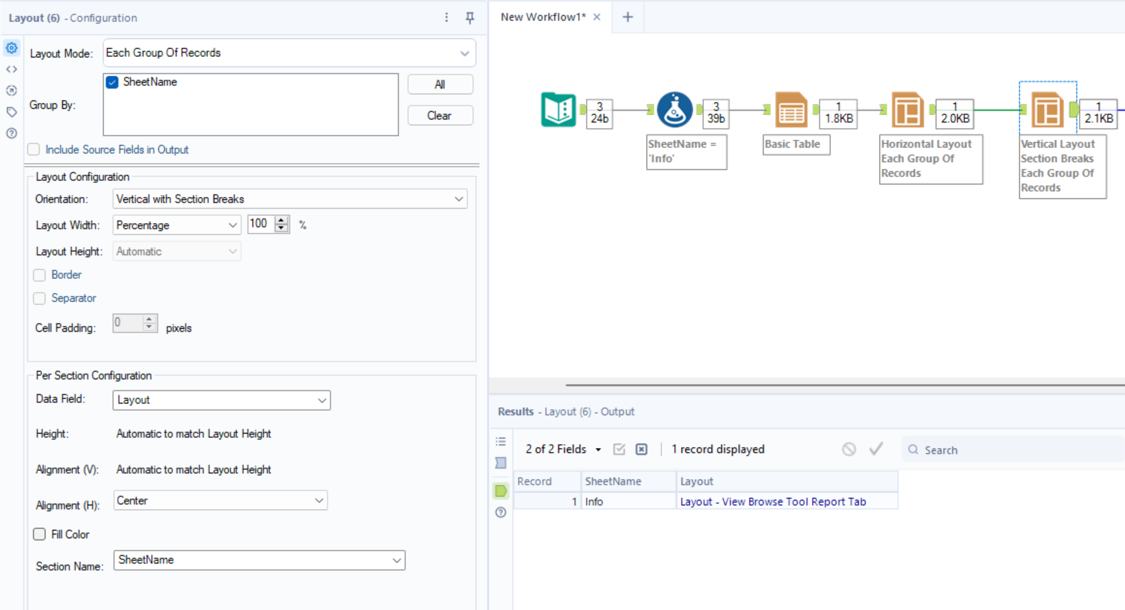Click the cancel filter icon in Results
This screenshot has height=610, width=1125.
pos(849,449)
